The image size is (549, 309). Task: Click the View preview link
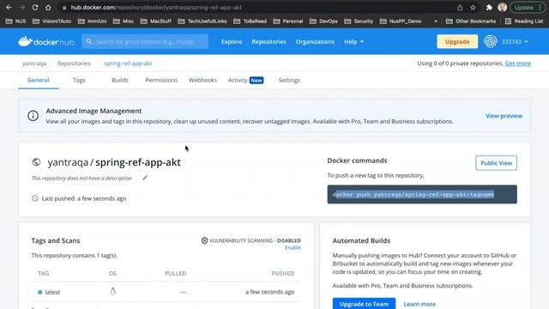pos(504,116)
